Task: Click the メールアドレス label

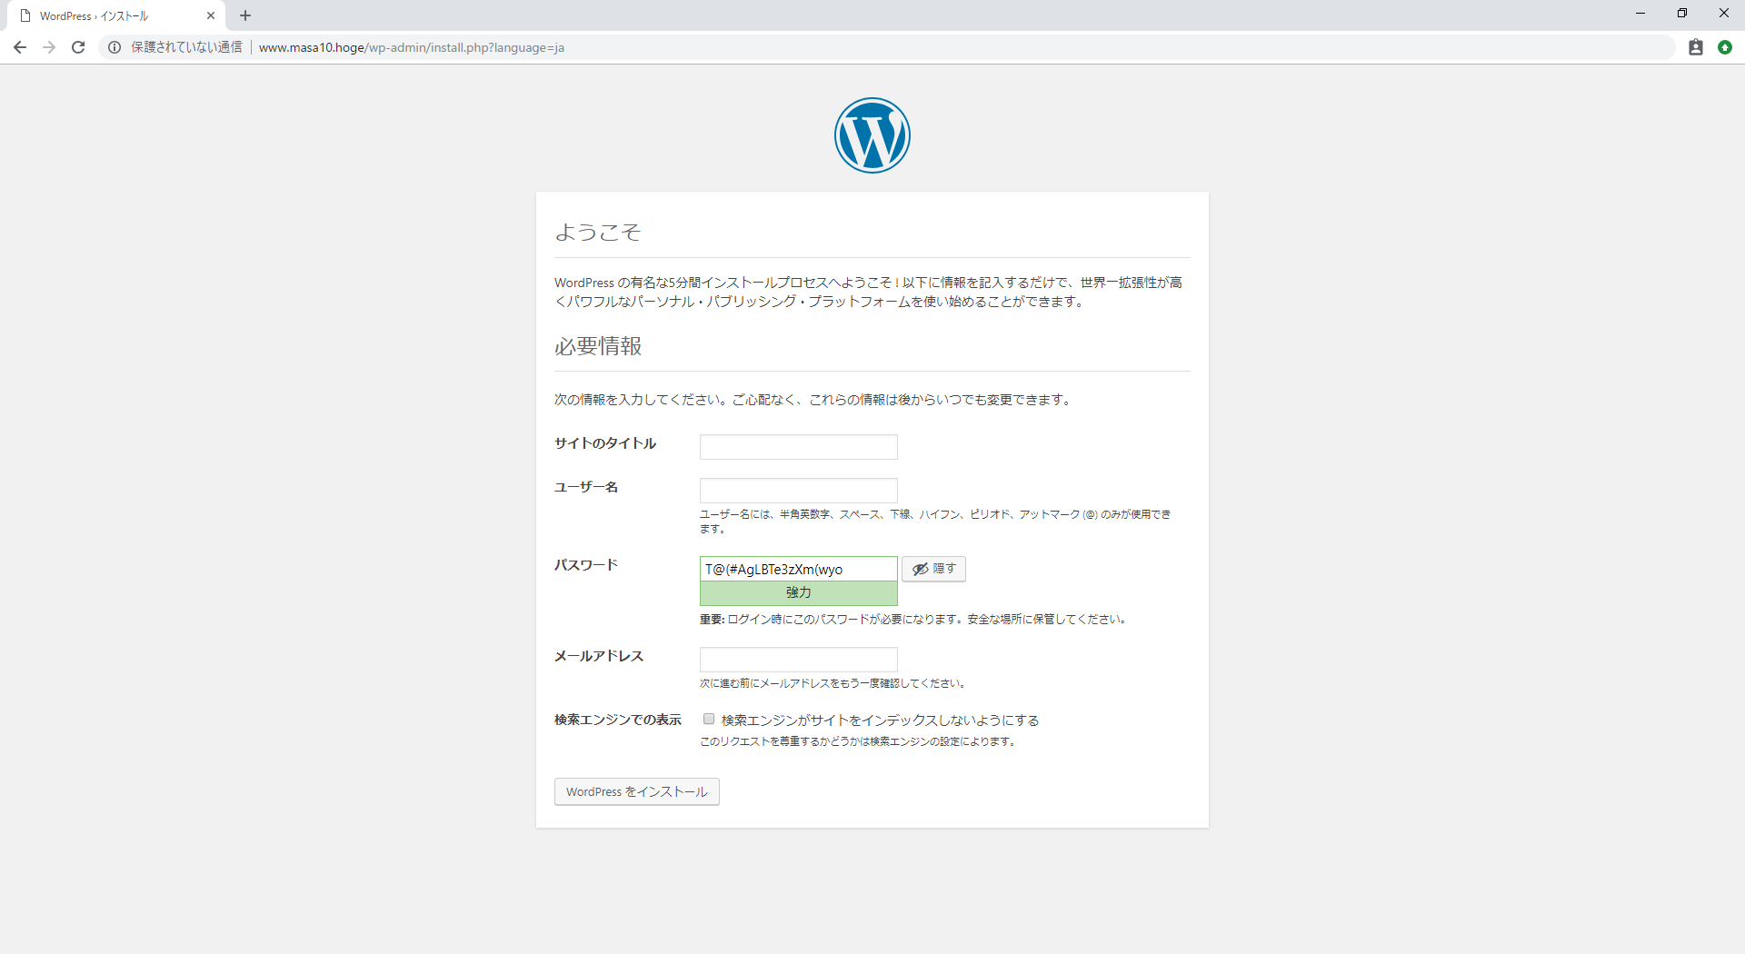Action: coord(599,656)
